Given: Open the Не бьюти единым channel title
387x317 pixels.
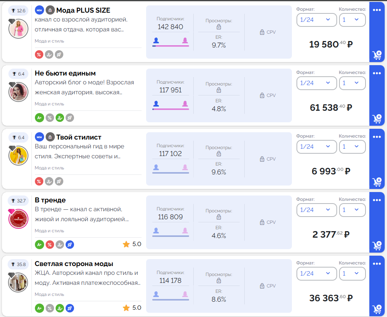Looking at the screenshot, I should (x=65, y=73).
